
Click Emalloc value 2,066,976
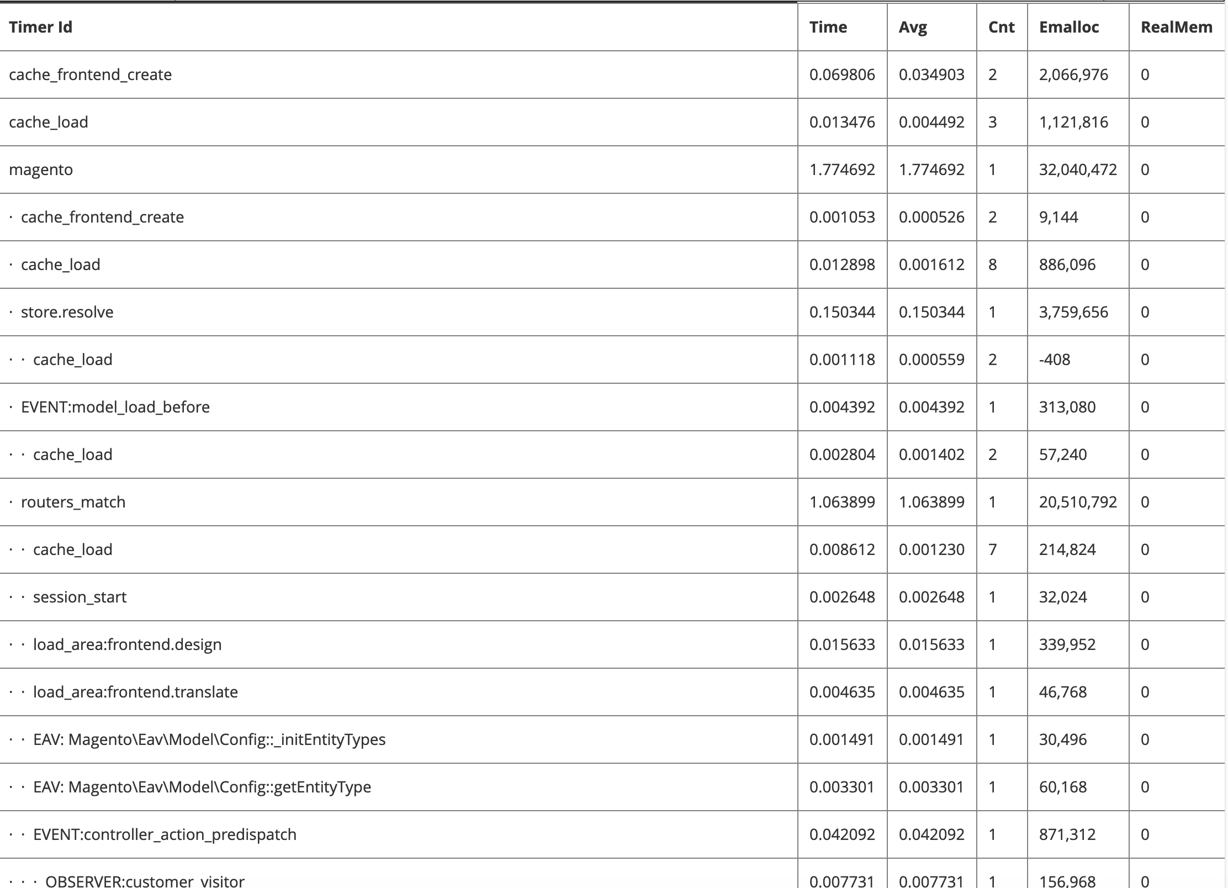tap(1073, 75)
